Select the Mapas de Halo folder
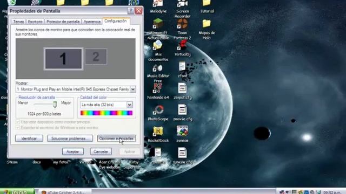This screenshot has width=346, height=194. [207, 30]
